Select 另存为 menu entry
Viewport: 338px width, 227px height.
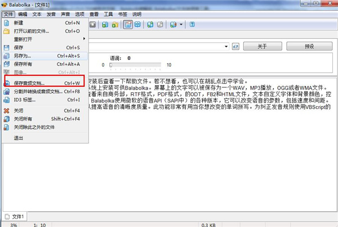click(23, 56)
